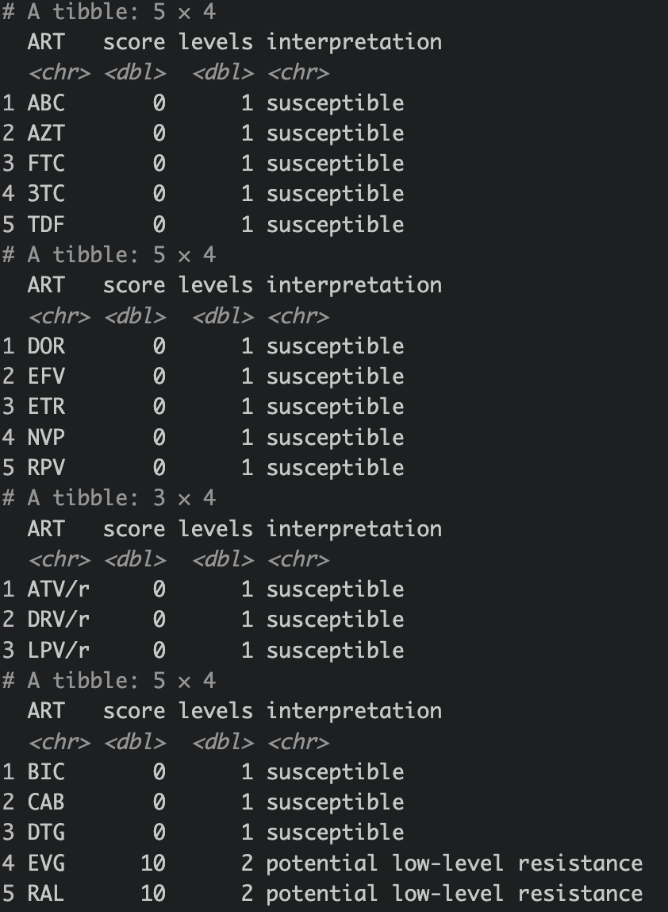Image resolution: width=668 pixels, height=912 pixels.
Task: Click the DRV/r row label
Action: pyautogui.click(x=59, y=620)
